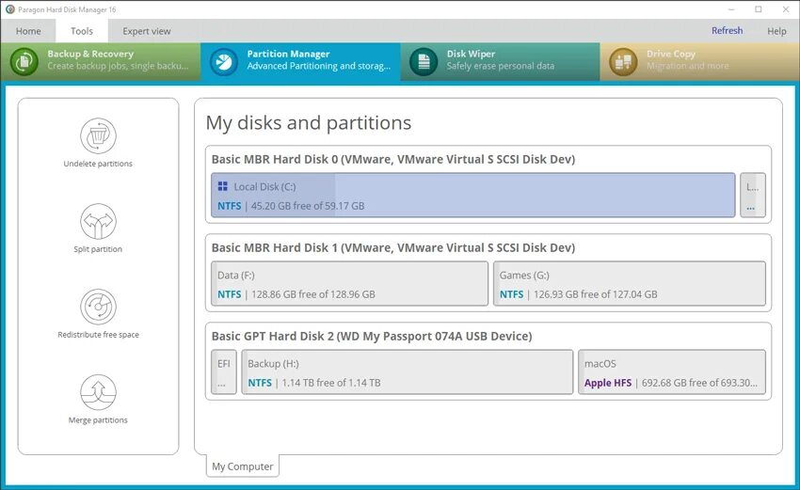Select the Tools tab
Viewport: 800px width, 490px height.
pos(82,31)
